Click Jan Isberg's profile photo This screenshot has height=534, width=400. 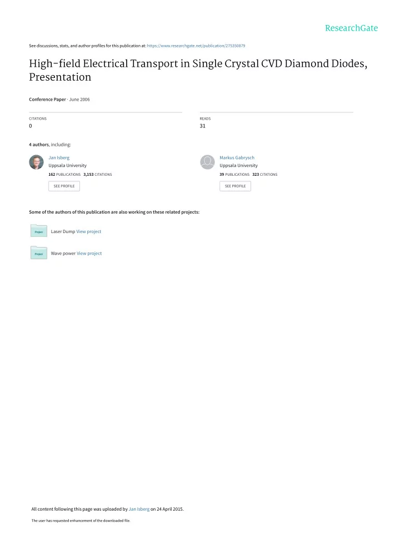click(37, 162)
